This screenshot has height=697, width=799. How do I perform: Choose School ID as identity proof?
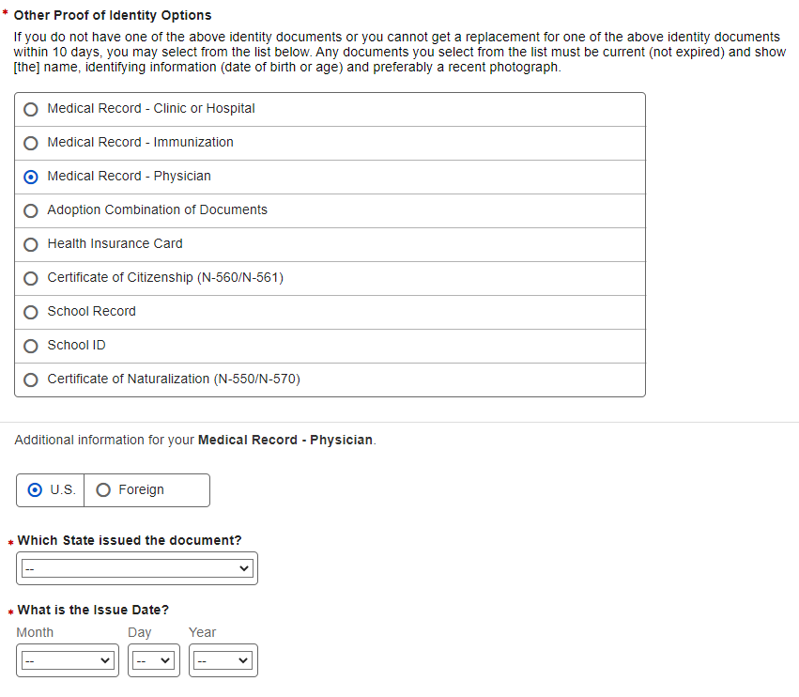[x=31, y=346]
